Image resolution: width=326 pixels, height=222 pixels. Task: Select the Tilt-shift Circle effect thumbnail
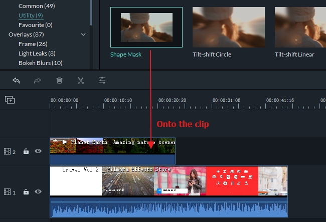[x=229, y=27]
